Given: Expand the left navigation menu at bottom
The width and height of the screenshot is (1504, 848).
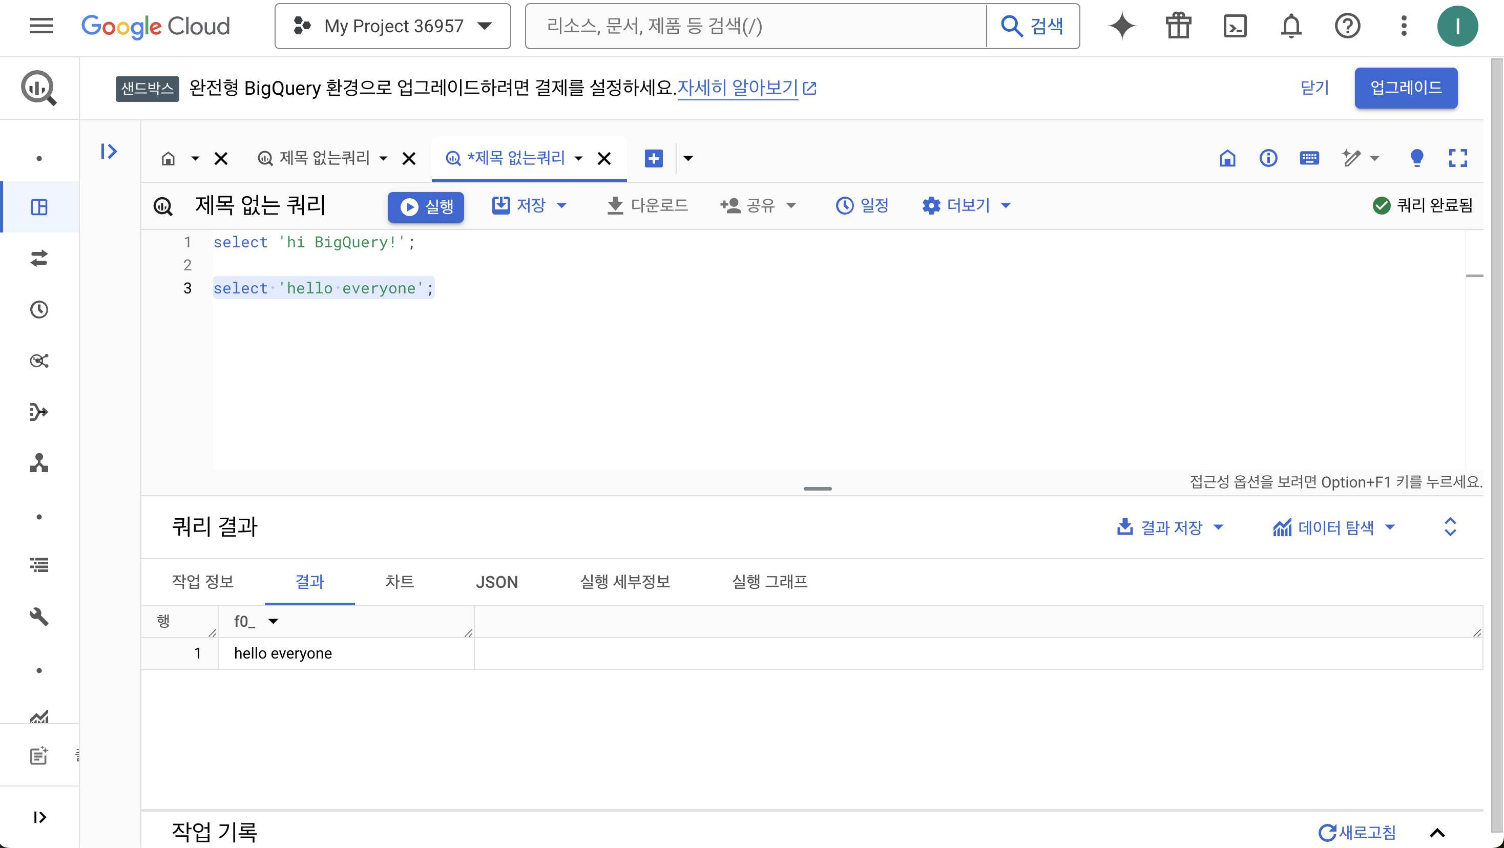Looking at the screenshot, I should tap(39, 817).
